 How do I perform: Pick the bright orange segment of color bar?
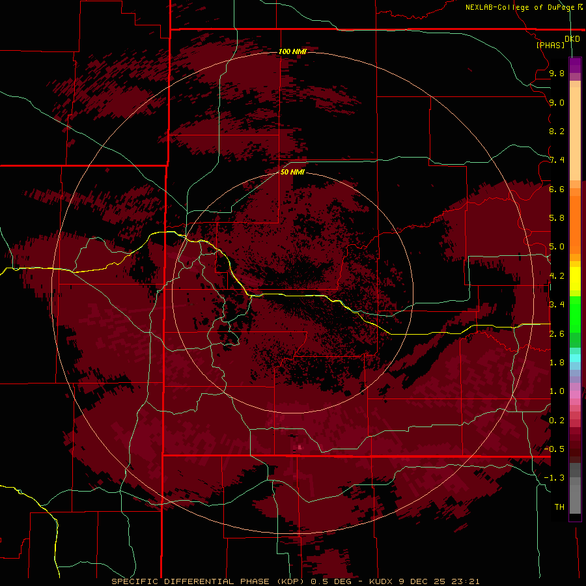coord(575,224)
